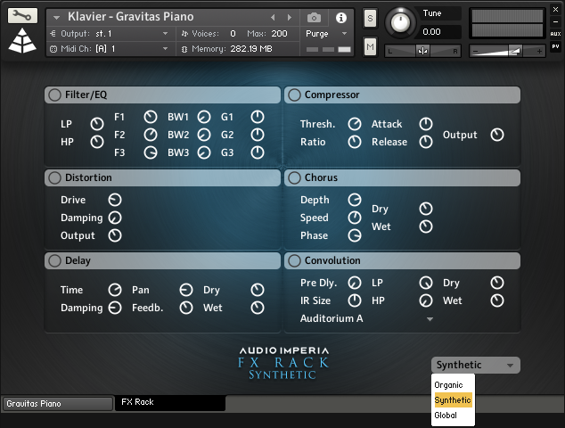Click the Compressor Release knob

426,142
